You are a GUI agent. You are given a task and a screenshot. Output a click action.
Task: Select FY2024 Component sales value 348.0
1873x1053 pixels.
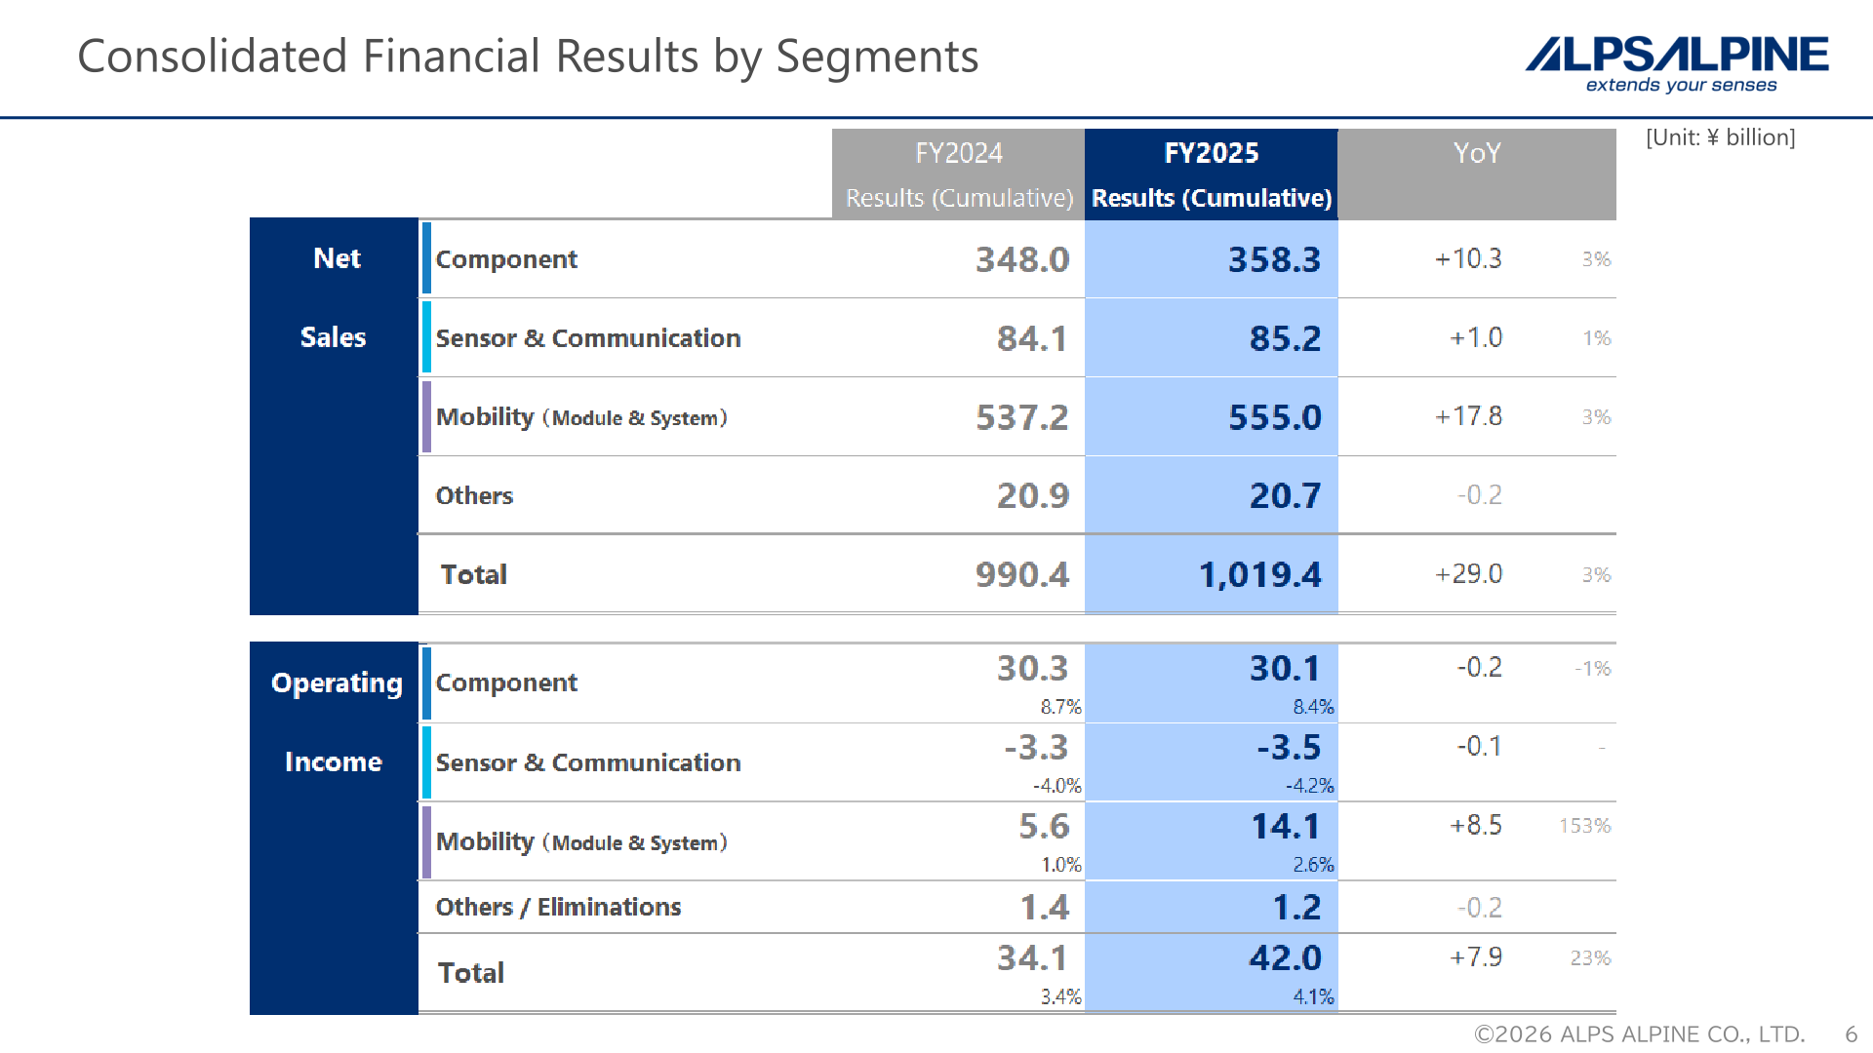(1022, 259)
